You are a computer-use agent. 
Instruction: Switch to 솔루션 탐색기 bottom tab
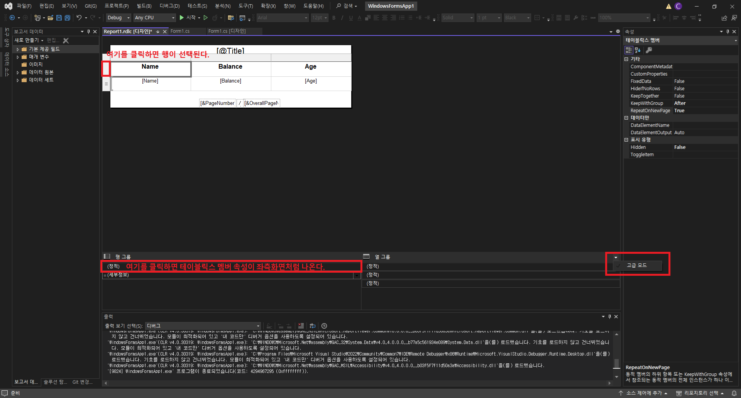pos(55,382)
